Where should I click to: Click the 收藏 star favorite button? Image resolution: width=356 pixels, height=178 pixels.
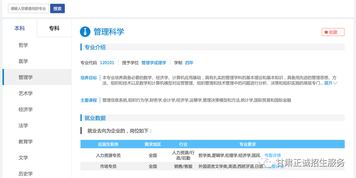coord(333,32)
